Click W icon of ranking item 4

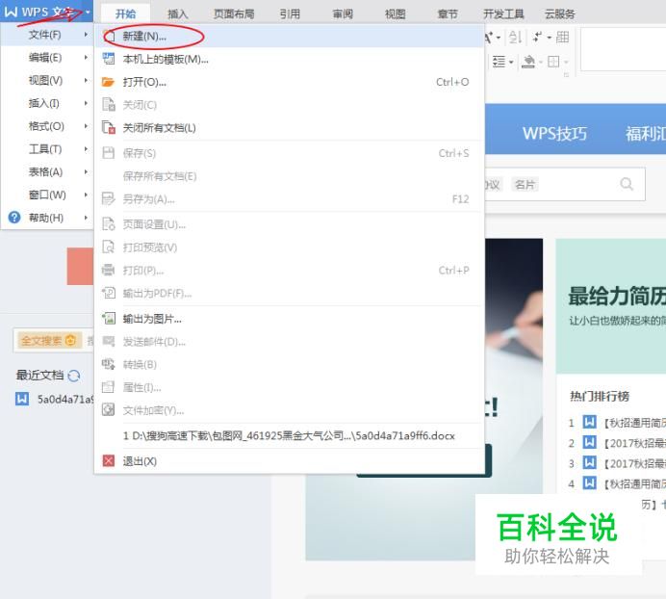[589, 482]
